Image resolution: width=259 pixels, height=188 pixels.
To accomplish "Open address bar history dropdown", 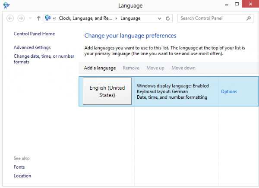I will [159, 18].
